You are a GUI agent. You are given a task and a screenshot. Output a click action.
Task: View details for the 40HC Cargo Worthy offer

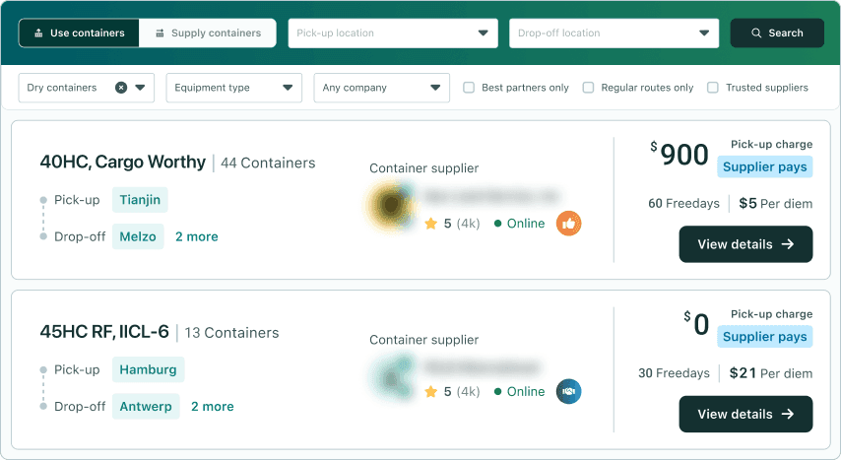[x=745, y=244]
